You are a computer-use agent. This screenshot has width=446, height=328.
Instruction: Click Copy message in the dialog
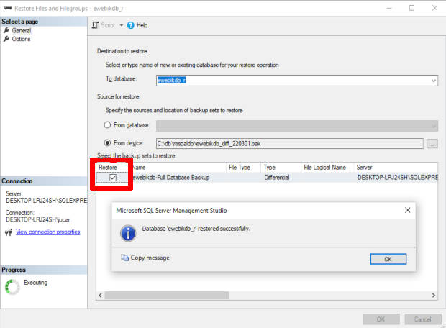click(x=150, y=258)
